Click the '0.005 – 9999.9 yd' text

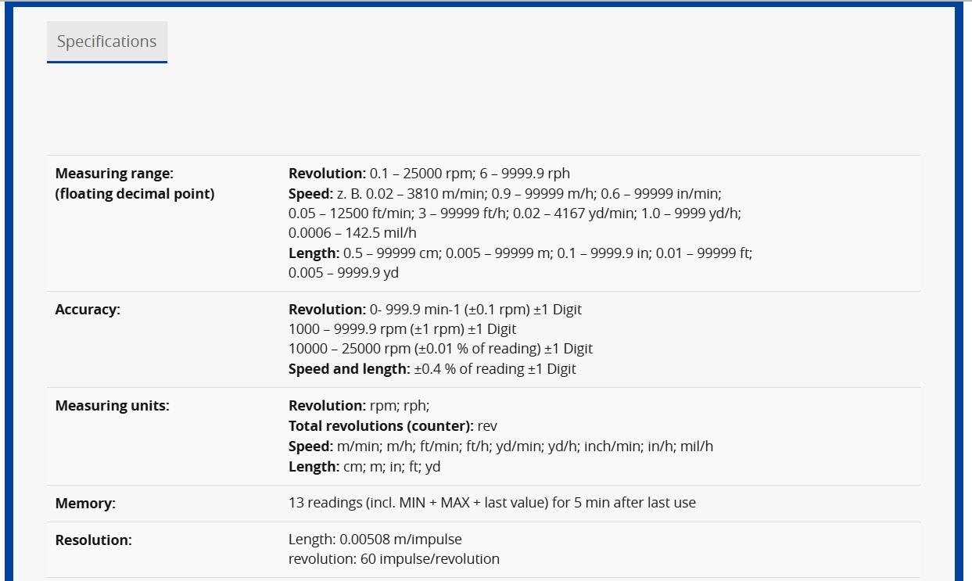pyautogui.click(x=344, y=273)
